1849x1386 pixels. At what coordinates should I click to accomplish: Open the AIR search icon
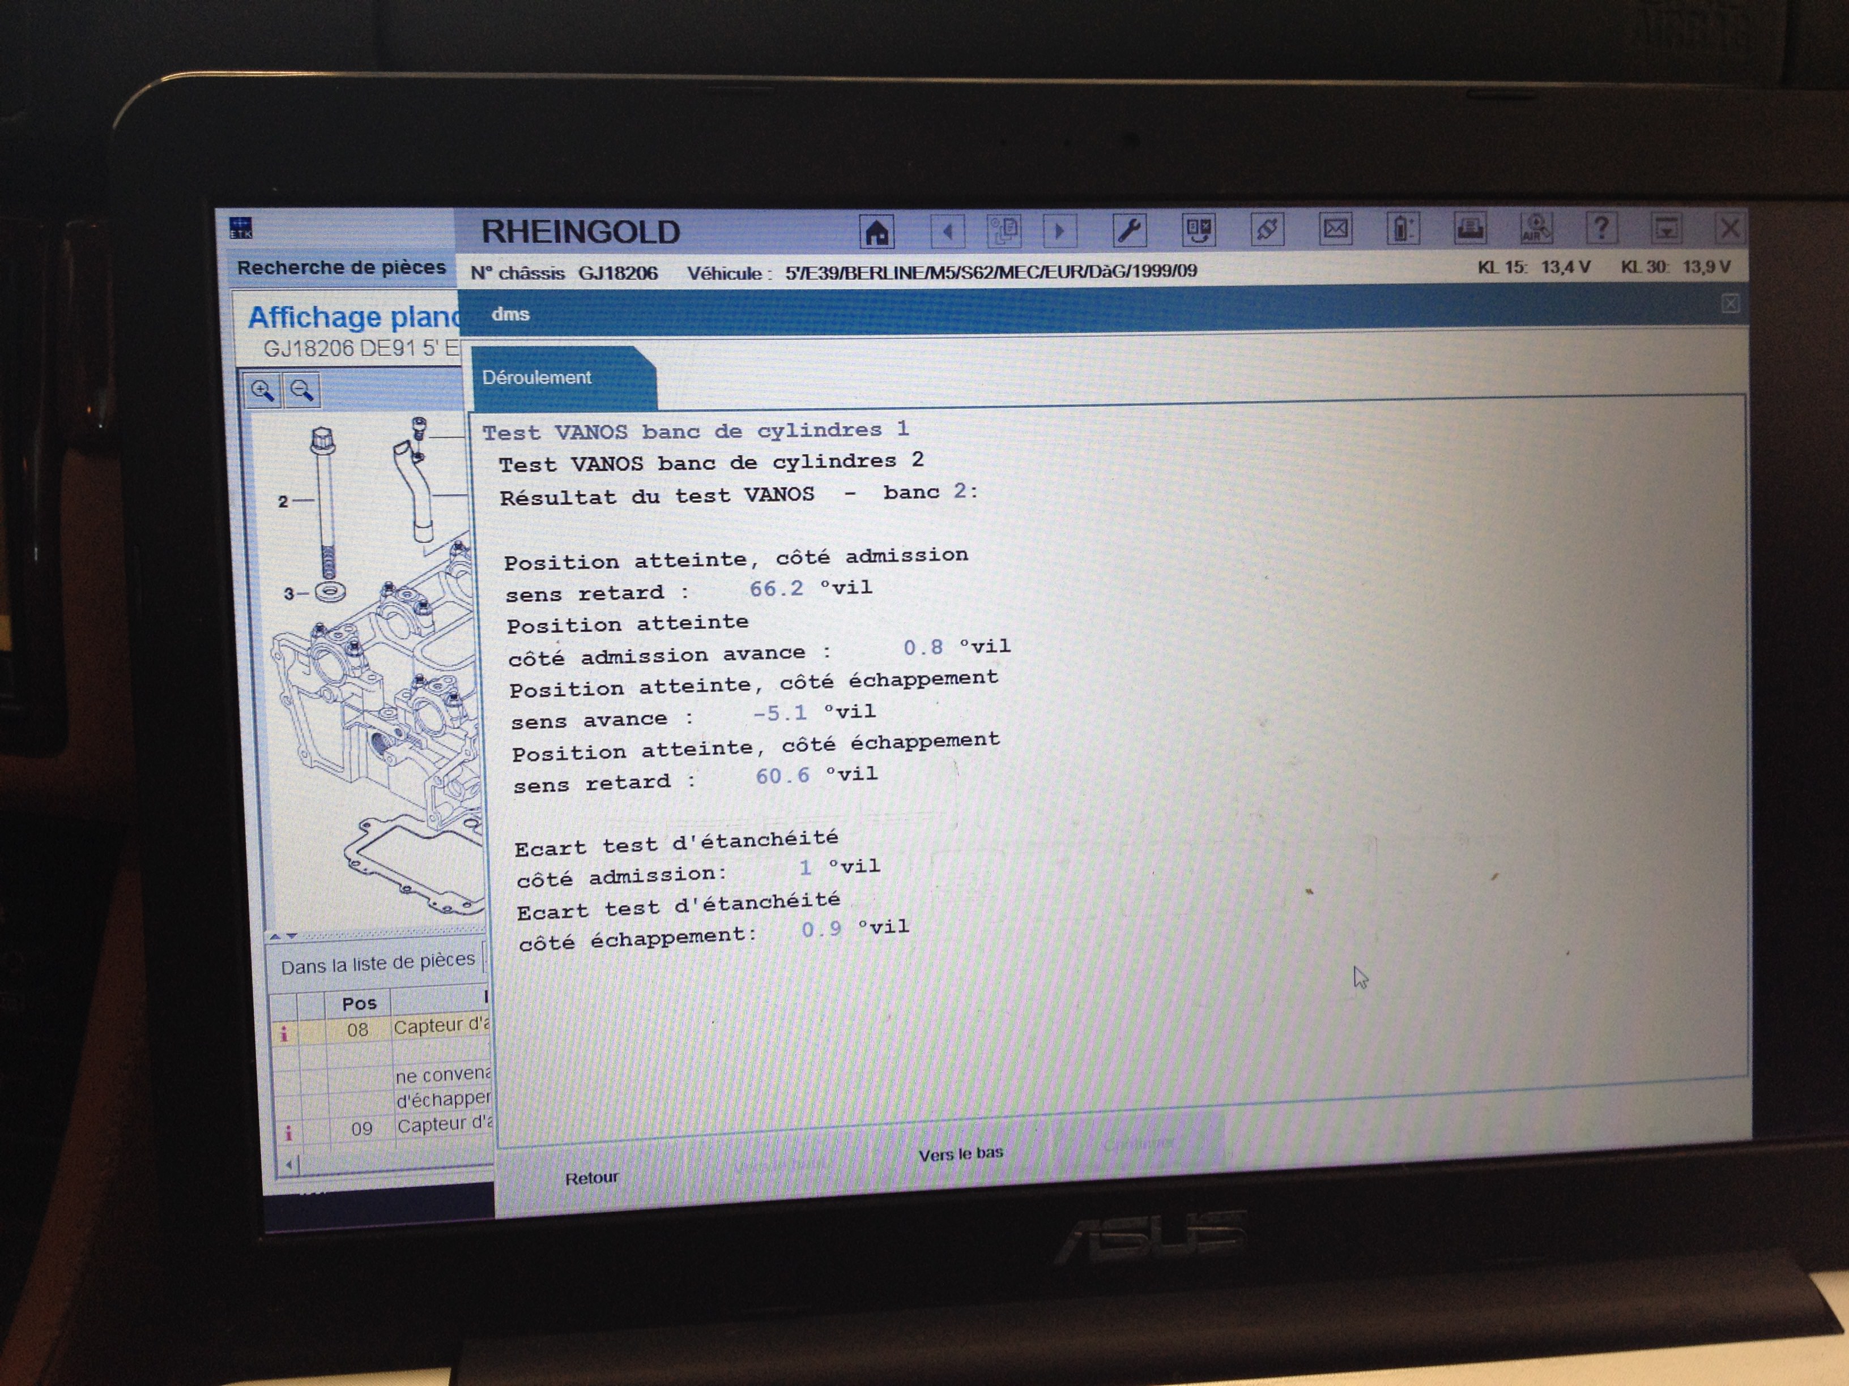coord(1536,227)
